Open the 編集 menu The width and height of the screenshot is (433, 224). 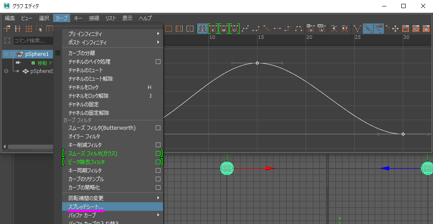coord(10,18)
